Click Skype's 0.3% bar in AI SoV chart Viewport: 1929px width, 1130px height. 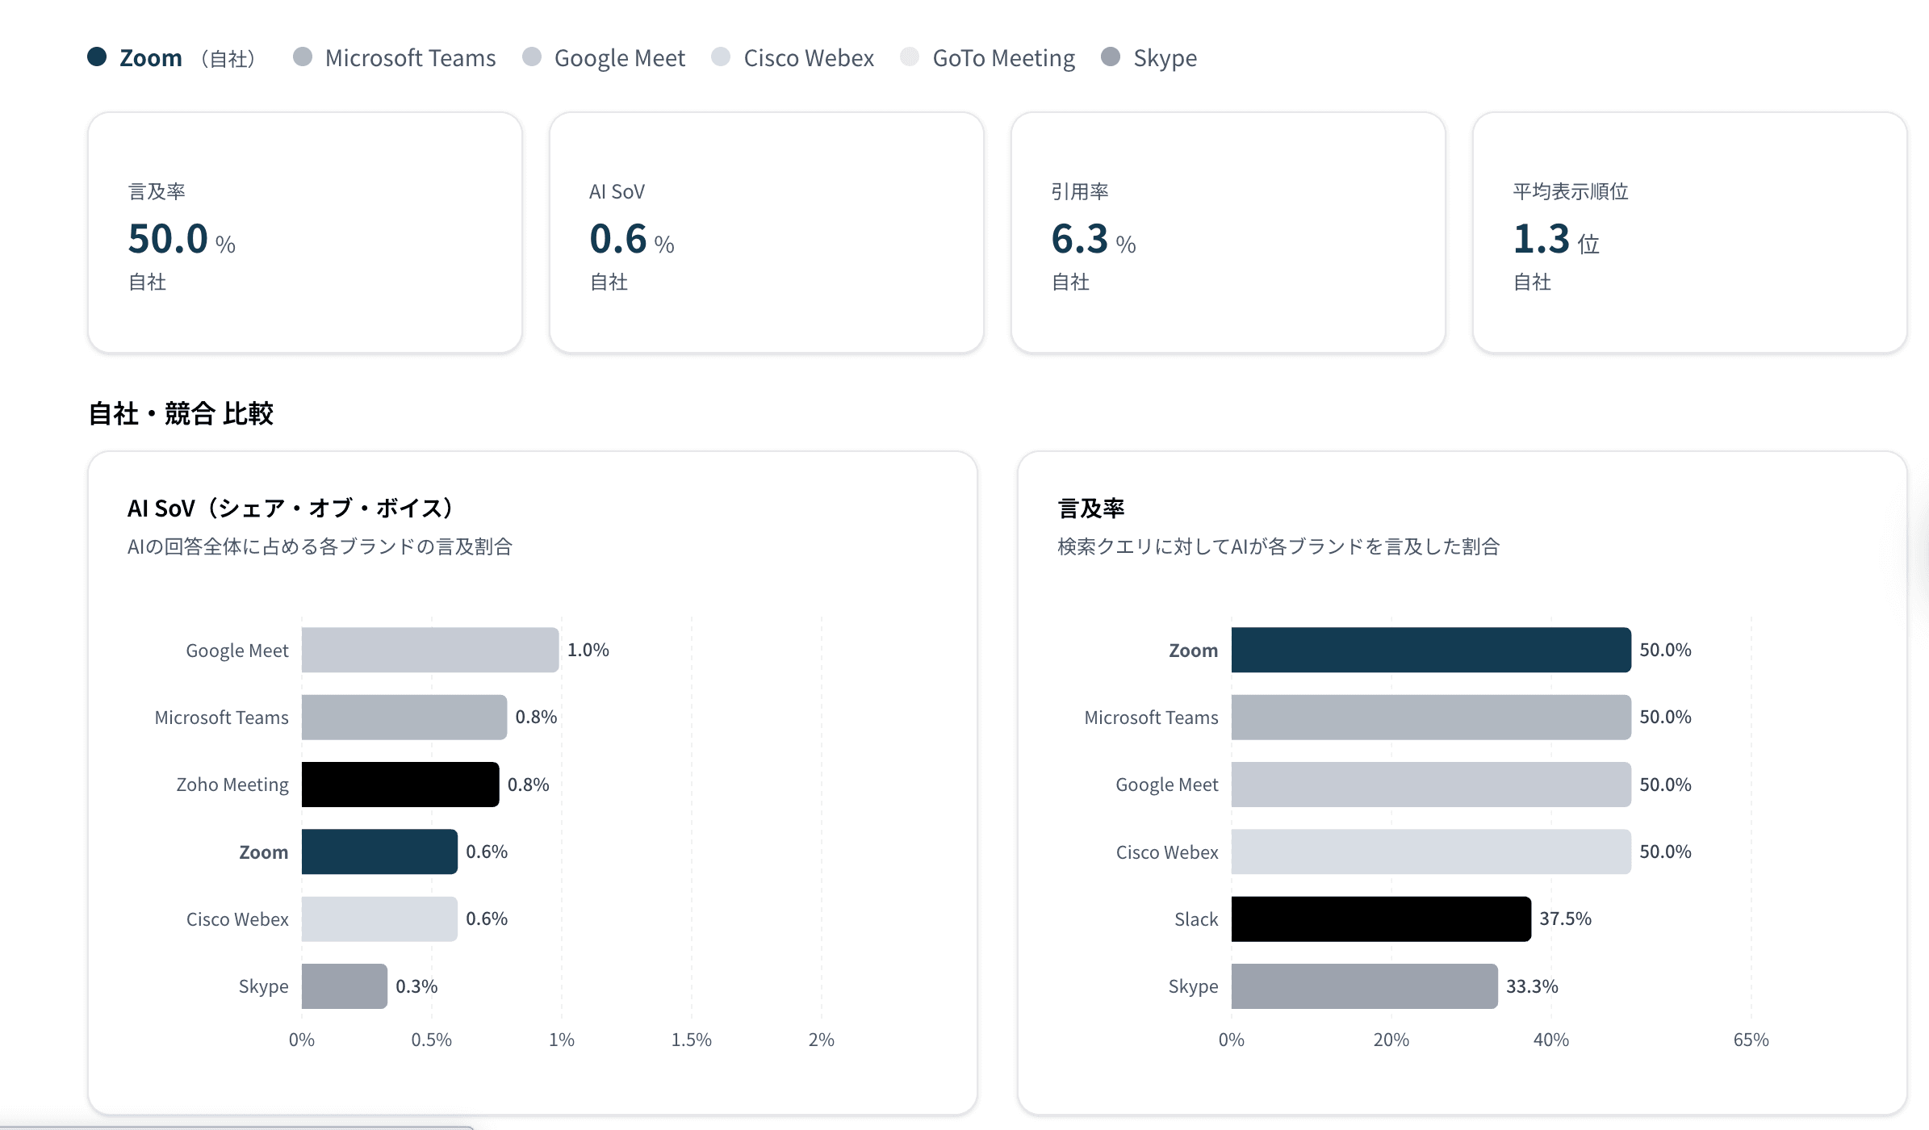pyautogui.click(x=344, y=986)
